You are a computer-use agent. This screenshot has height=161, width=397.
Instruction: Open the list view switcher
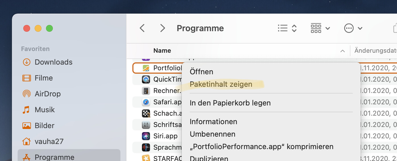tap(287, 28)
